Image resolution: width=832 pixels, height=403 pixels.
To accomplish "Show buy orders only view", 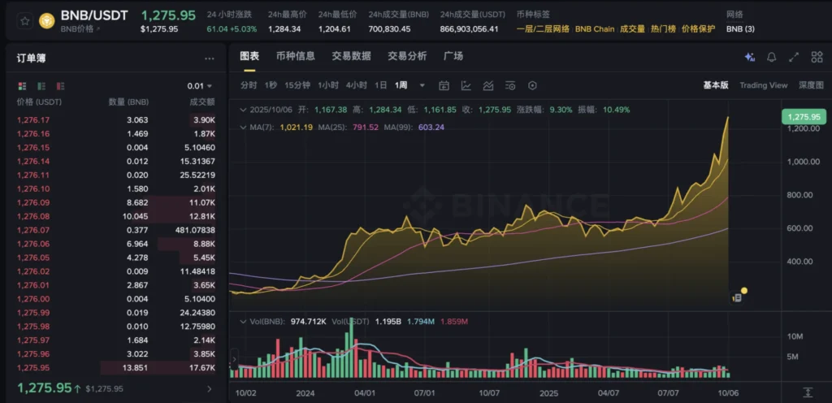I will point(41,86).
